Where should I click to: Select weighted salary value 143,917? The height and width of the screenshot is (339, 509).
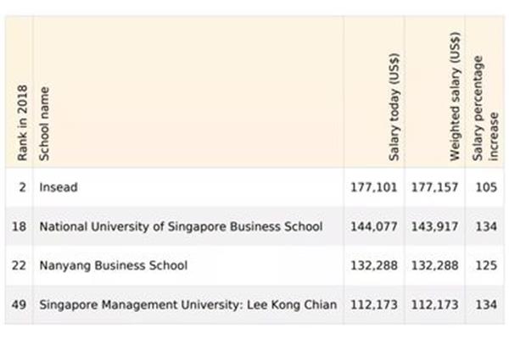(434, 226)
